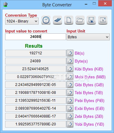
Task: Click the Zebi Bytes (ZiB) label
Action: [x=89, y=117]
